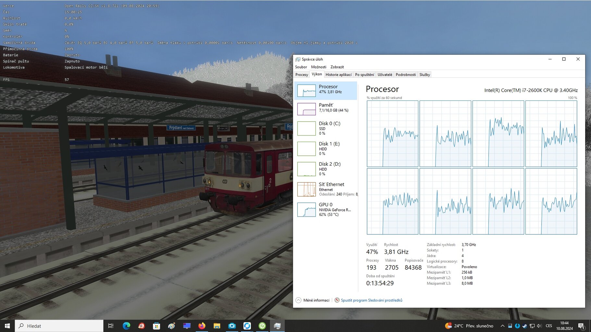Viewport: 591px width, 332px height.
Task: Open the Windows Start menu
Action: coord(7,326)
